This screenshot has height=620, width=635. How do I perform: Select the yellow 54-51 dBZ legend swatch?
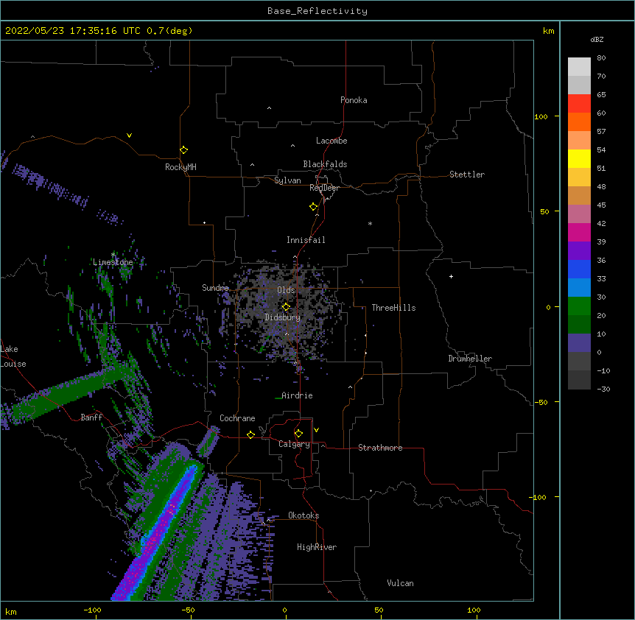(x=579, y=158)
